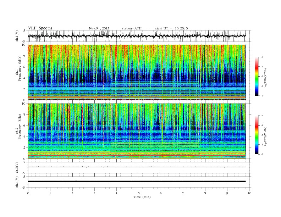Click the time axis tick label "2"
The image size is (281, 217).
[x=72, y=193]
